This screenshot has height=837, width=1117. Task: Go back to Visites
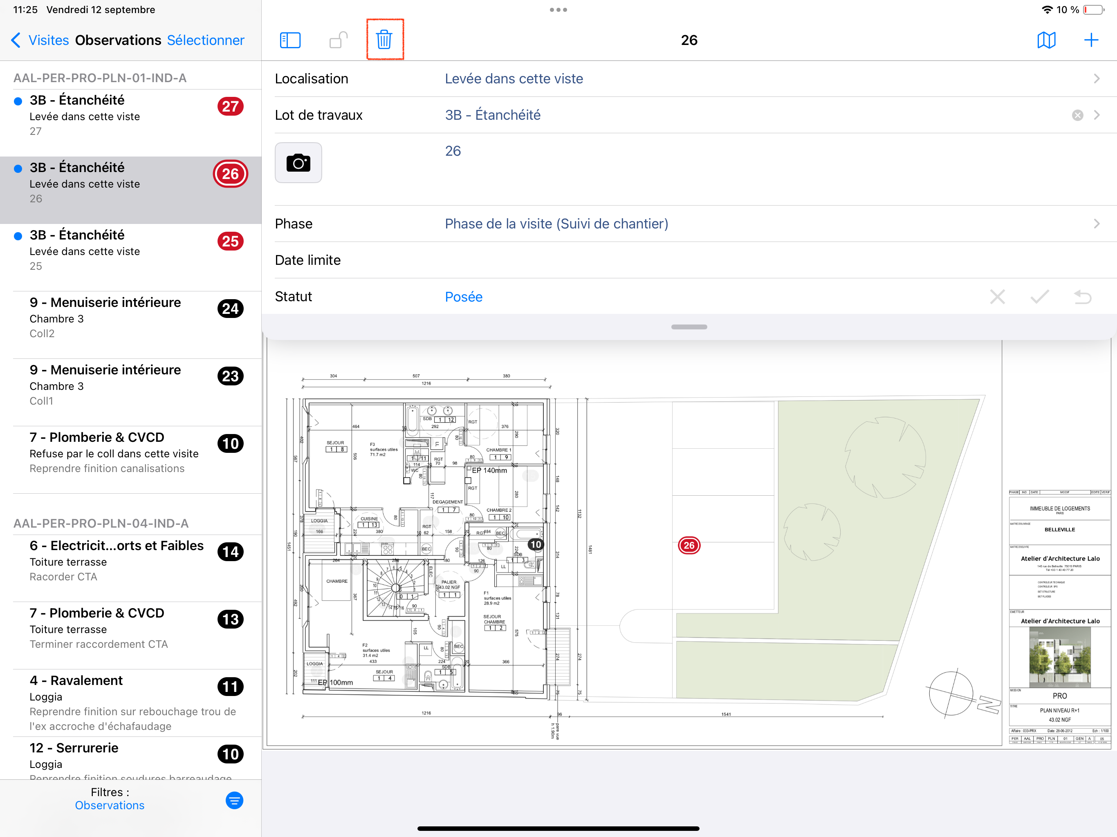[49, 40]
